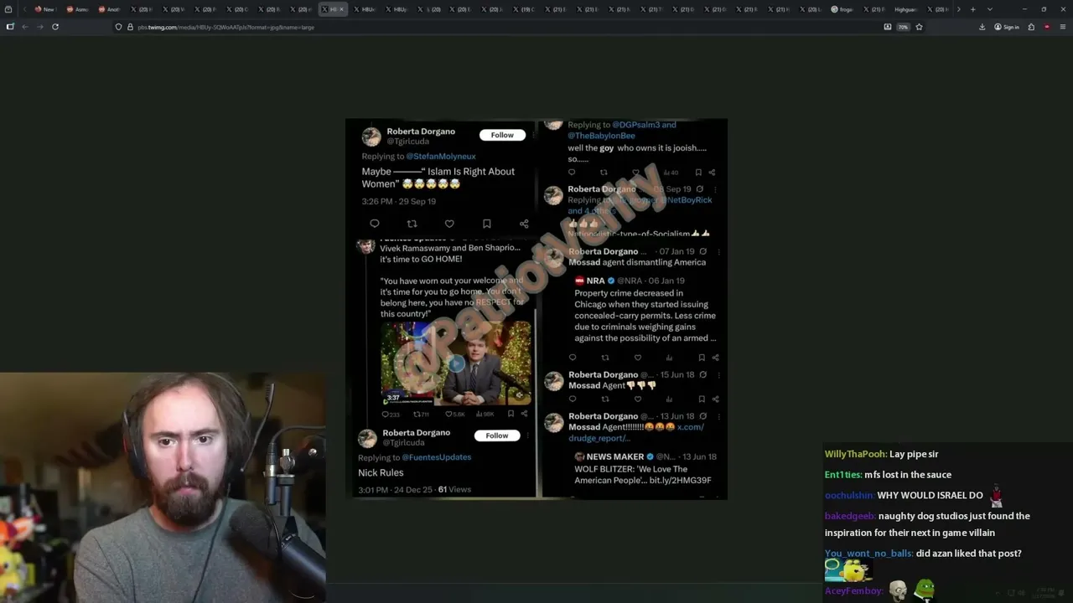Click the NEWS MAKER account name

click(615, 457)
